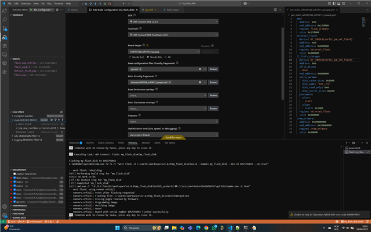The image size is (371, 232).
Task: Click the Scroll for more banner
Action: [x=173, y=137]
